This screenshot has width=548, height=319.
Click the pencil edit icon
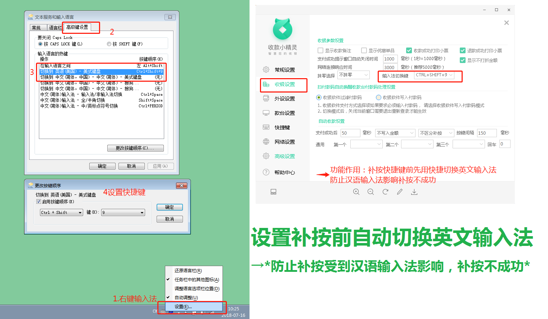click(400, 192)
